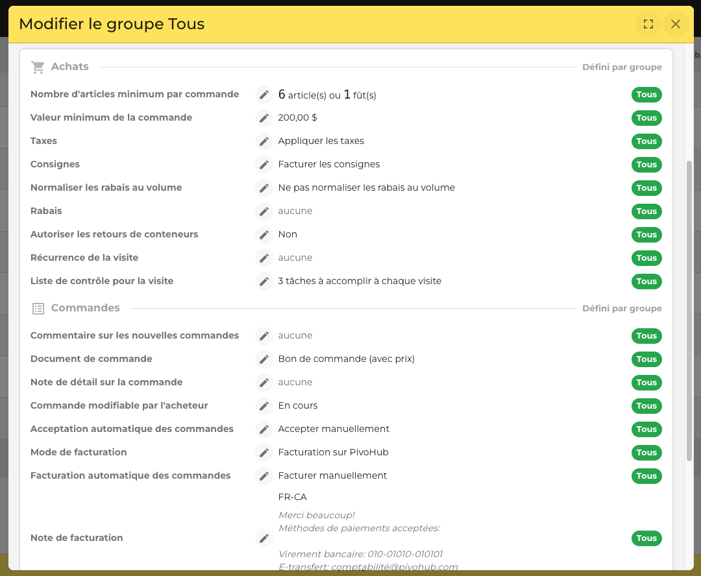Edit Document de commande setting

click(264, 359)
